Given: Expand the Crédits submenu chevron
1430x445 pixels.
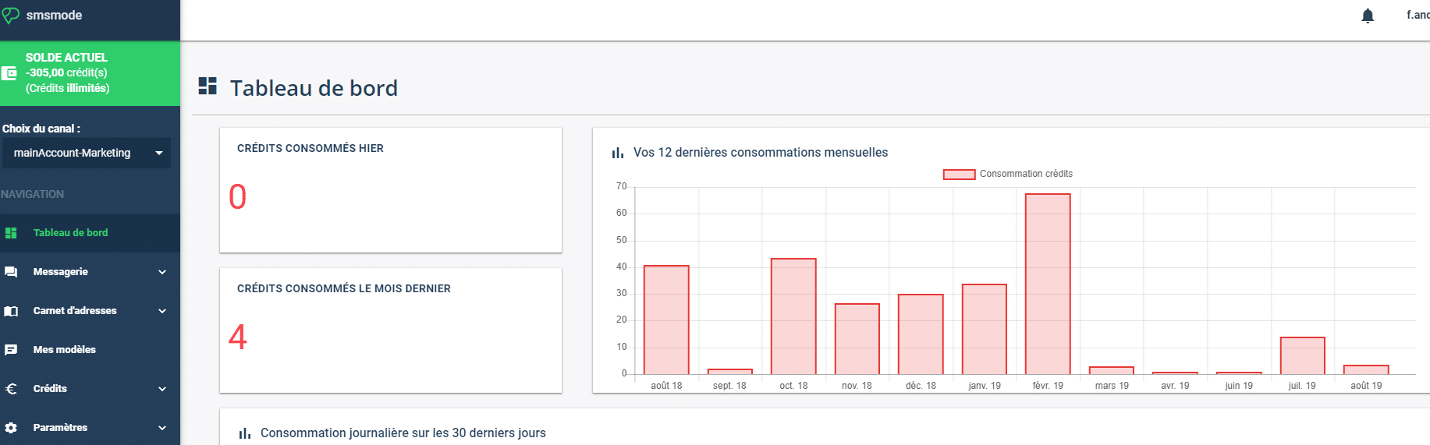Looking at the screenshot, I should pyautogui.click(x=162, y=389).
